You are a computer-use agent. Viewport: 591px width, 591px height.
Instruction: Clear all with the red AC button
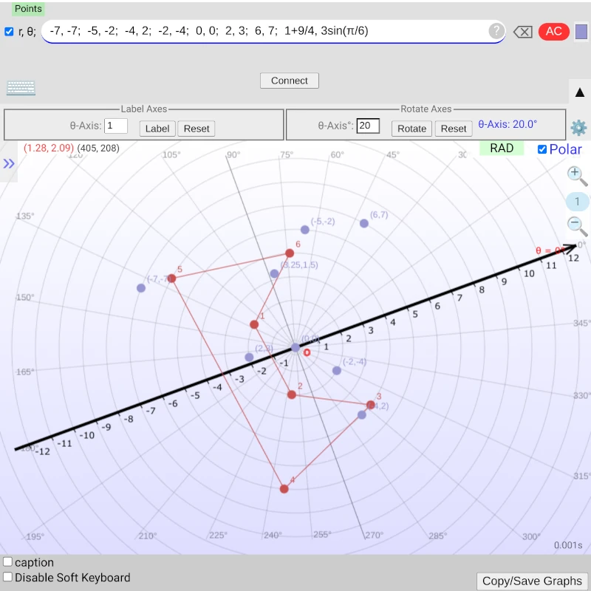pyautogui.click(x=553, y=31)
